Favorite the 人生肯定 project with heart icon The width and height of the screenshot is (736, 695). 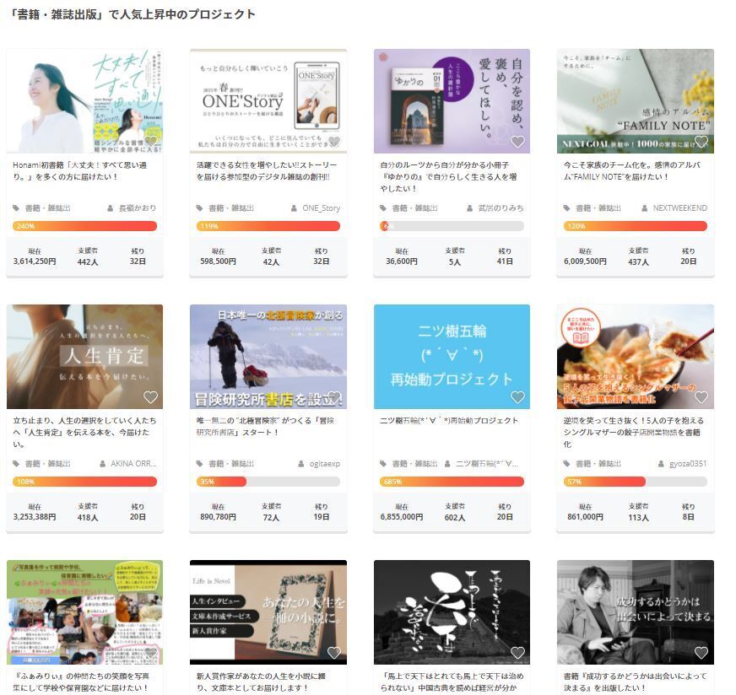pos(150,397)
